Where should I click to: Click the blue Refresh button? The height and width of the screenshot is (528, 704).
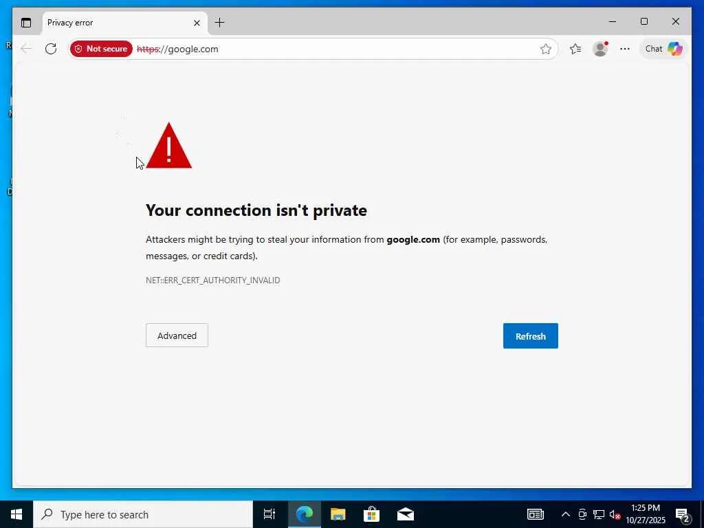[530, 335]
